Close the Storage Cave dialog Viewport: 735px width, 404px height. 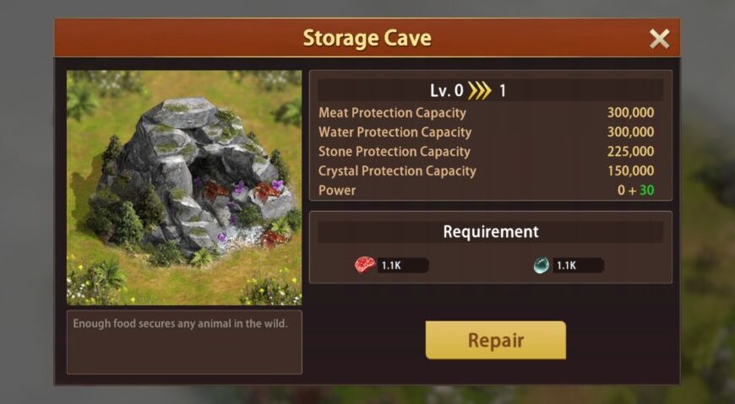pos(659,39)
